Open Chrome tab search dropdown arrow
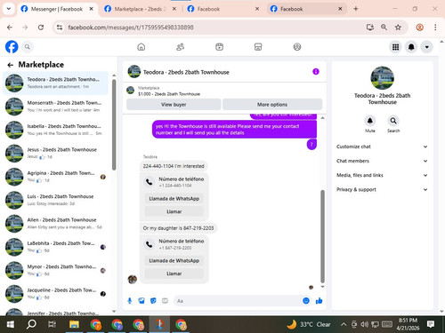 click(x=9, y=9)
